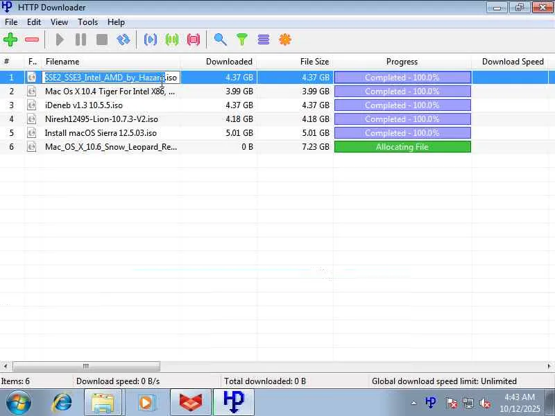
Task: Click the muted volume tray icon
Action: point(484,403)
